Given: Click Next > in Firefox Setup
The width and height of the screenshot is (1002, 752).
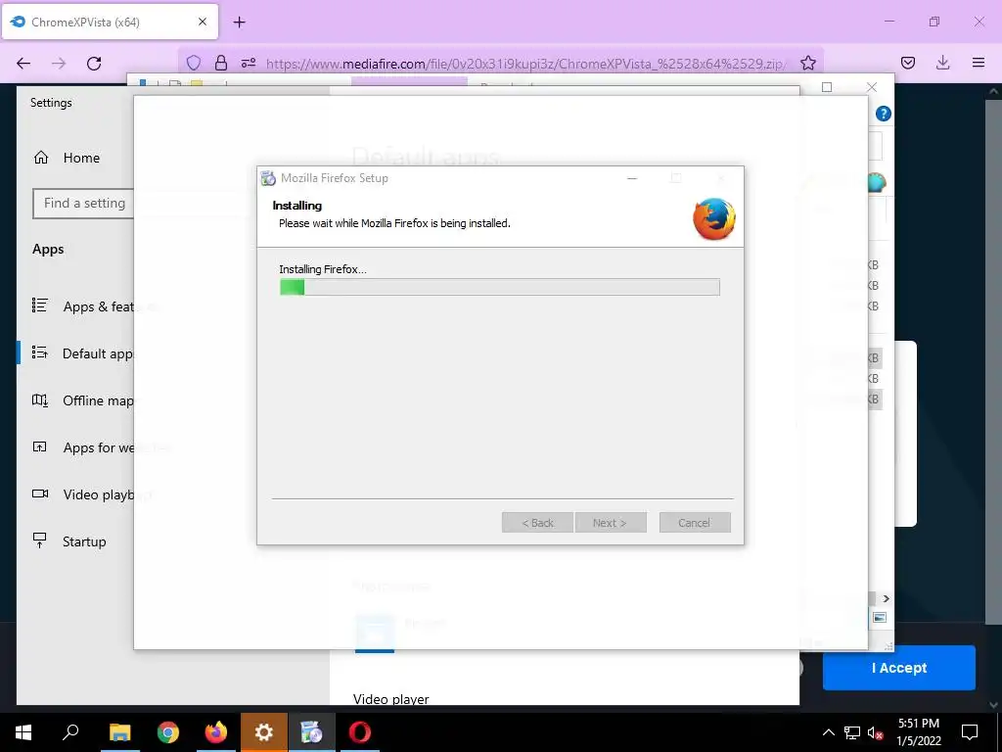Looking at the screenshot, I should coord(611,523).
